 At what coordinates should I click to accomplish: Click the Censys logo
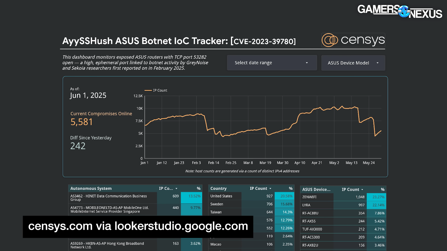pyautogui.click(x=353, y=40)
